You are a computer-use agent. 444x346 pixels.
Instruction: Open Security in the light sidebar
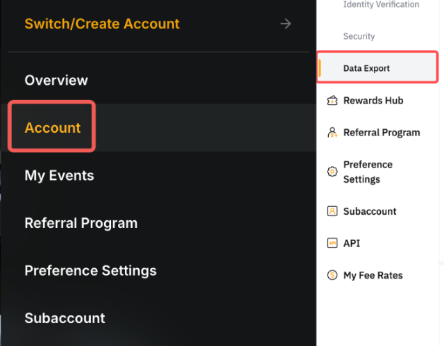click(359, 36)
